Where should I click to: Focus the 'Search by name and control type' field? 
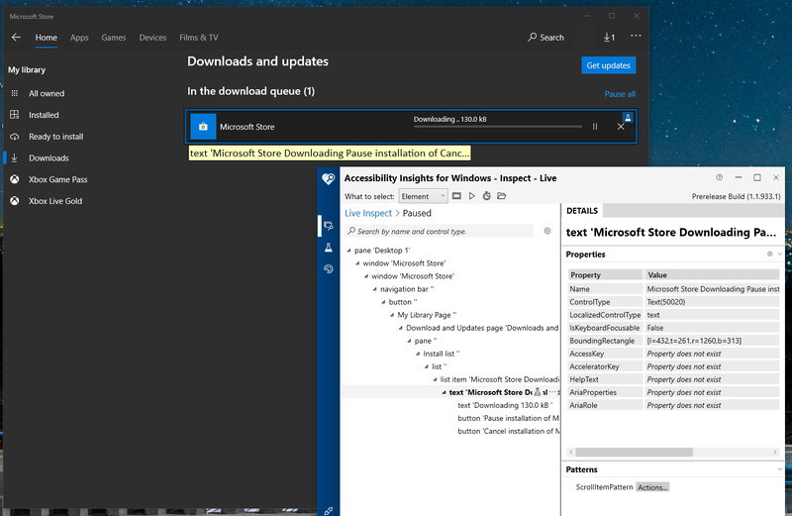440,232
